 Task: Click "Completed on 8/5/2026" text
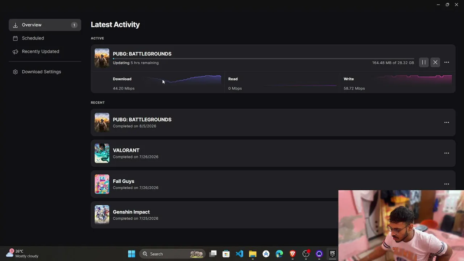point(134,126)
